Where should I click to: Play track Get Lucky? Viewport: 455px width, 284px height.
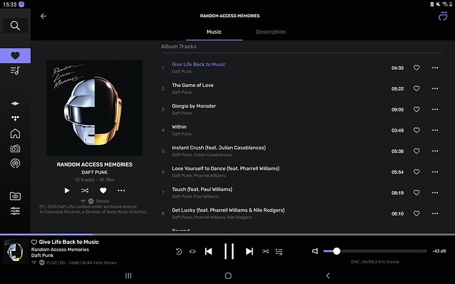coord(228,210)
